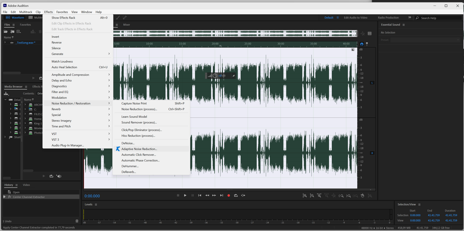Open File folder icon in Files panel
The image size is (464, 231).
tap(6, 32)
